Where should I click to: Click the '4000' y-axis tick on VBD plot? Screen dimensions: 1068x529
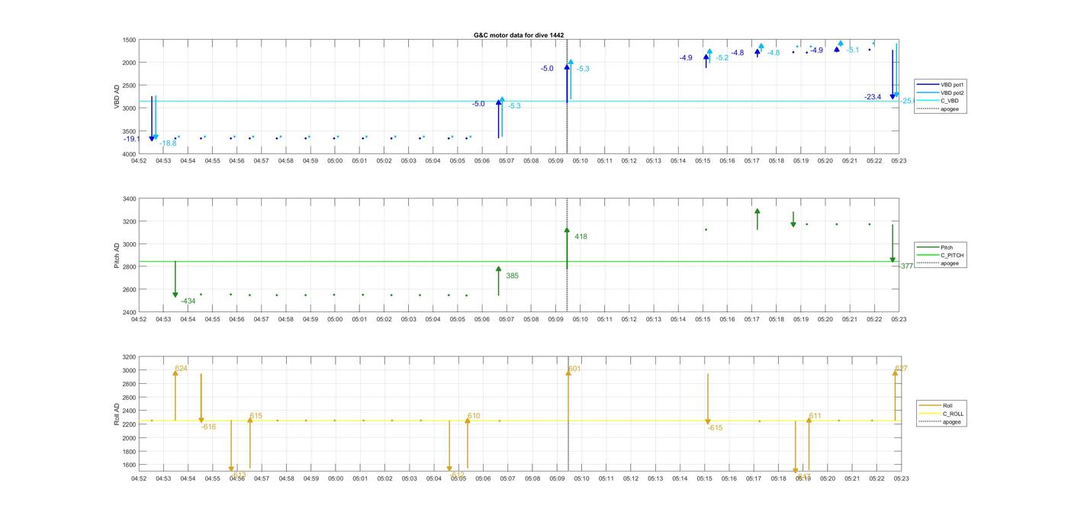[129, 154]
